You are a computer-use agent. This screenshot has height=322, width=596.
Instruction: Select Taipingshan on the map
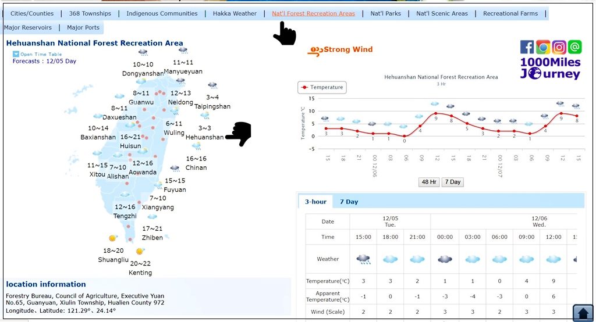pyautogui.click(x=212, y=106)
